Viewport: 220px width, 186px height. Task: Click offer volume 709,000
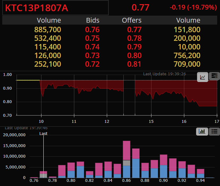(x=187, y=64)
